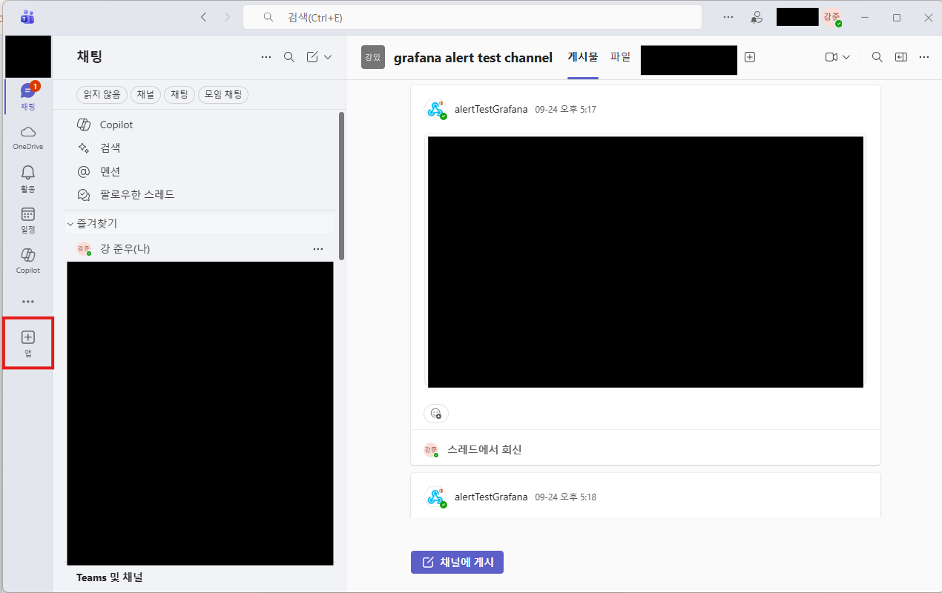This screenshot has height=593, width=942.
Task: Open more options for 강 준우(나) chat
Action: click(x=318, y=248)
